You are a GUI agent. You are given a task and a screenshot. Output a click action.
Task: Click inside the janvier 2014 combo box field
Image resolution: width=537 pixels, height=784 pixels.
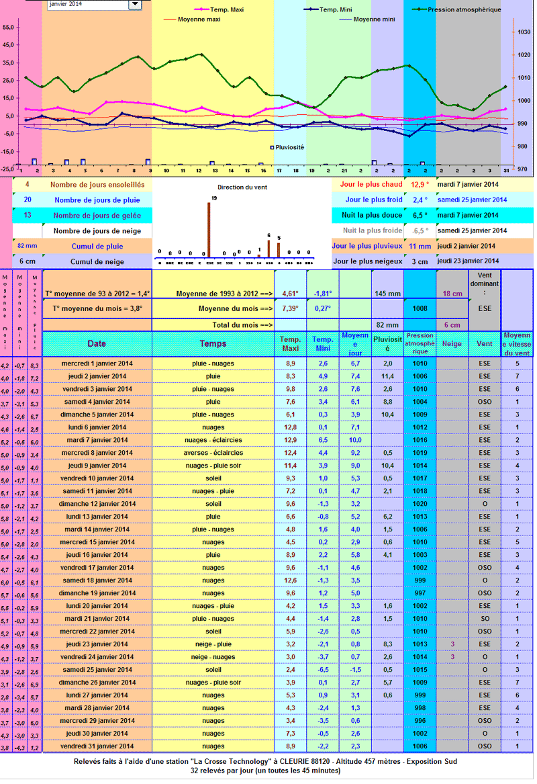click(x=88, y=5)
